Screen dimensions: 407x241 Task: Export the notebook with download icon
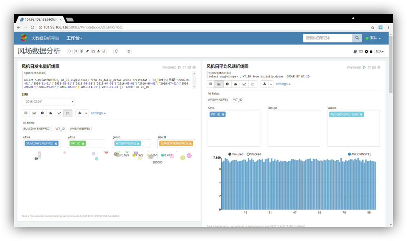click(98, 51)
